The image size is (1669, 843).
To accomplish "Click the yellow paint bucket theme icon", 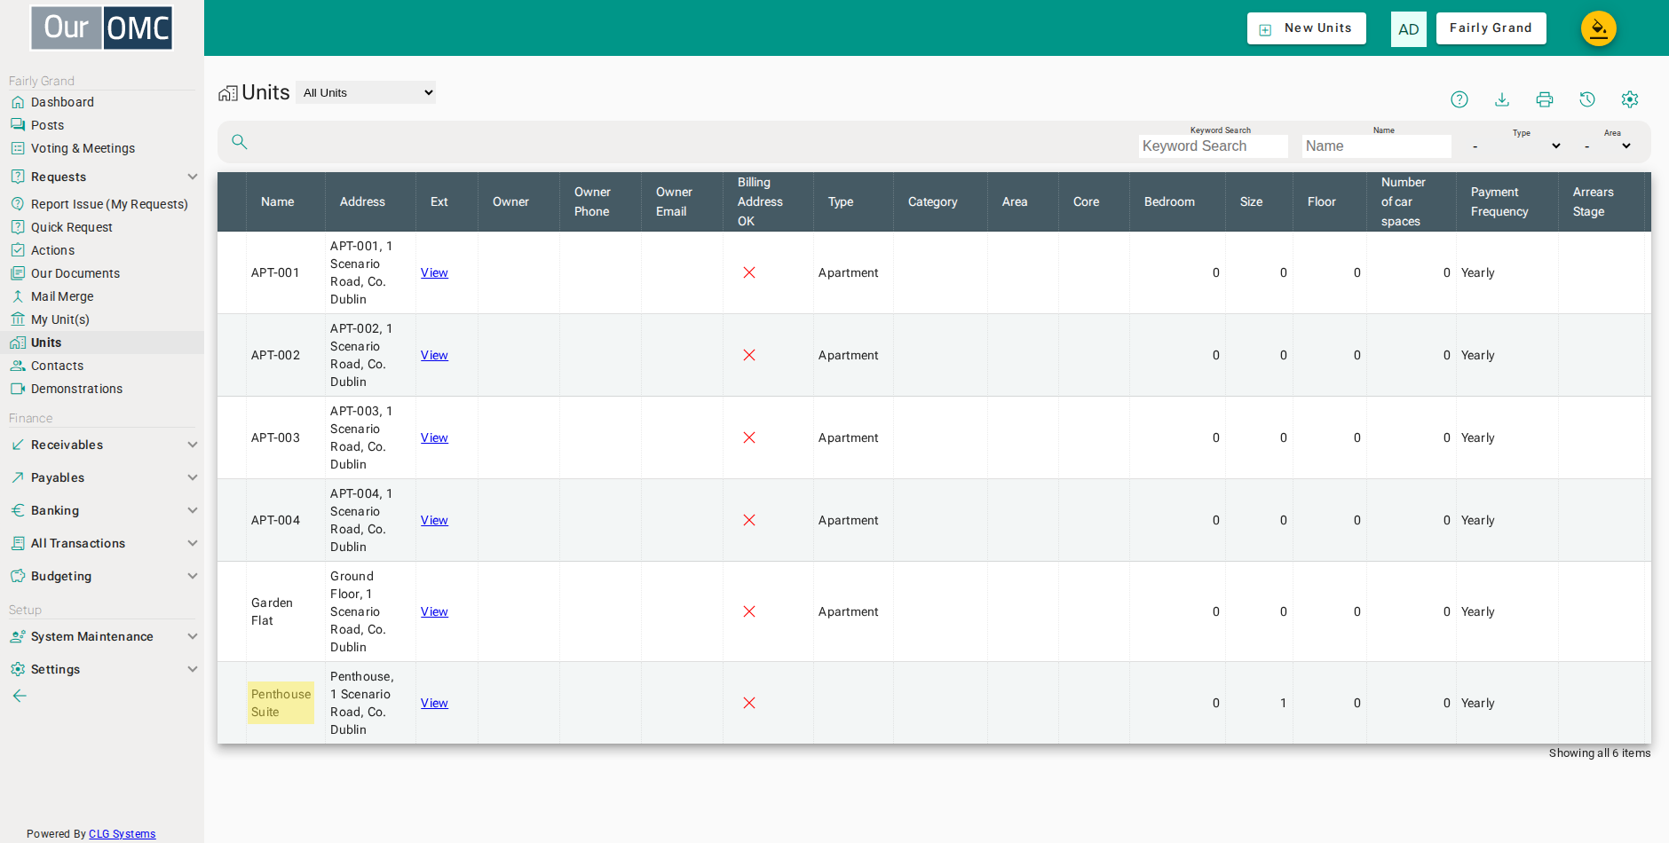I will coord(1599,28).
